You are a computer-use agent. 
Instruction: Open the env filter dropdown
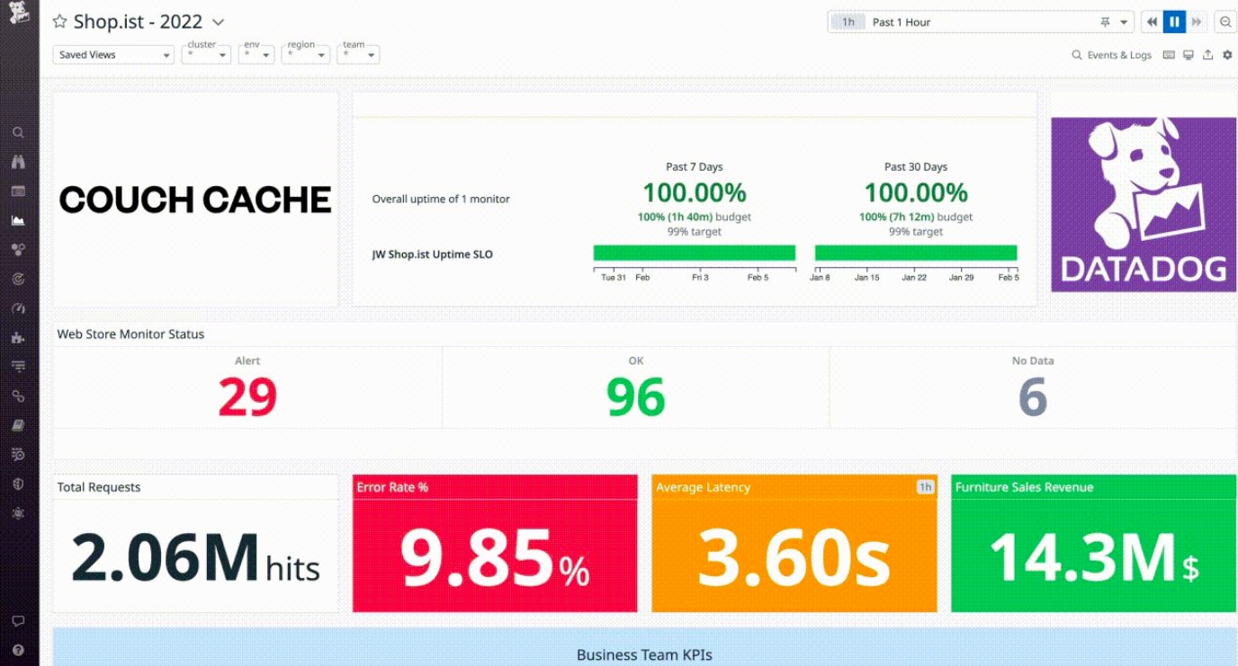(x=256, y=55)
